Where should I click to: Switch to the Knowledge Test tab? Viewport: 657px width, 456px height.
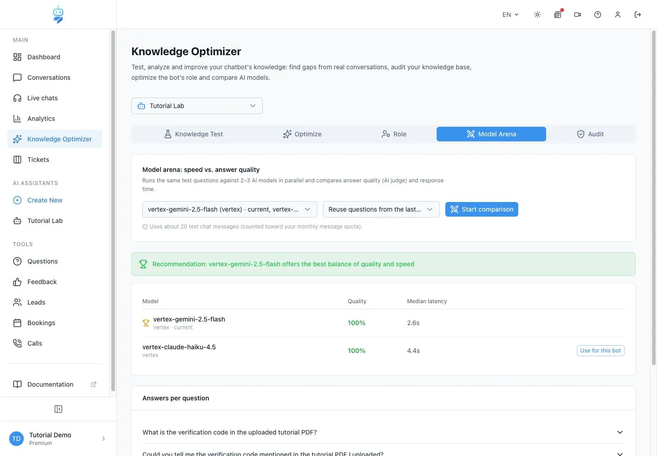pos(193,134)
